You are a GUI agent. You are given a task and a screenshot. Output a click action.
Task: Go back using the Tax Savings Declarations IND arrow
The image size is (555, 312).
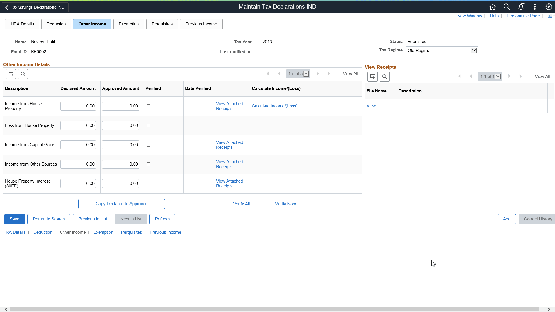6,7
